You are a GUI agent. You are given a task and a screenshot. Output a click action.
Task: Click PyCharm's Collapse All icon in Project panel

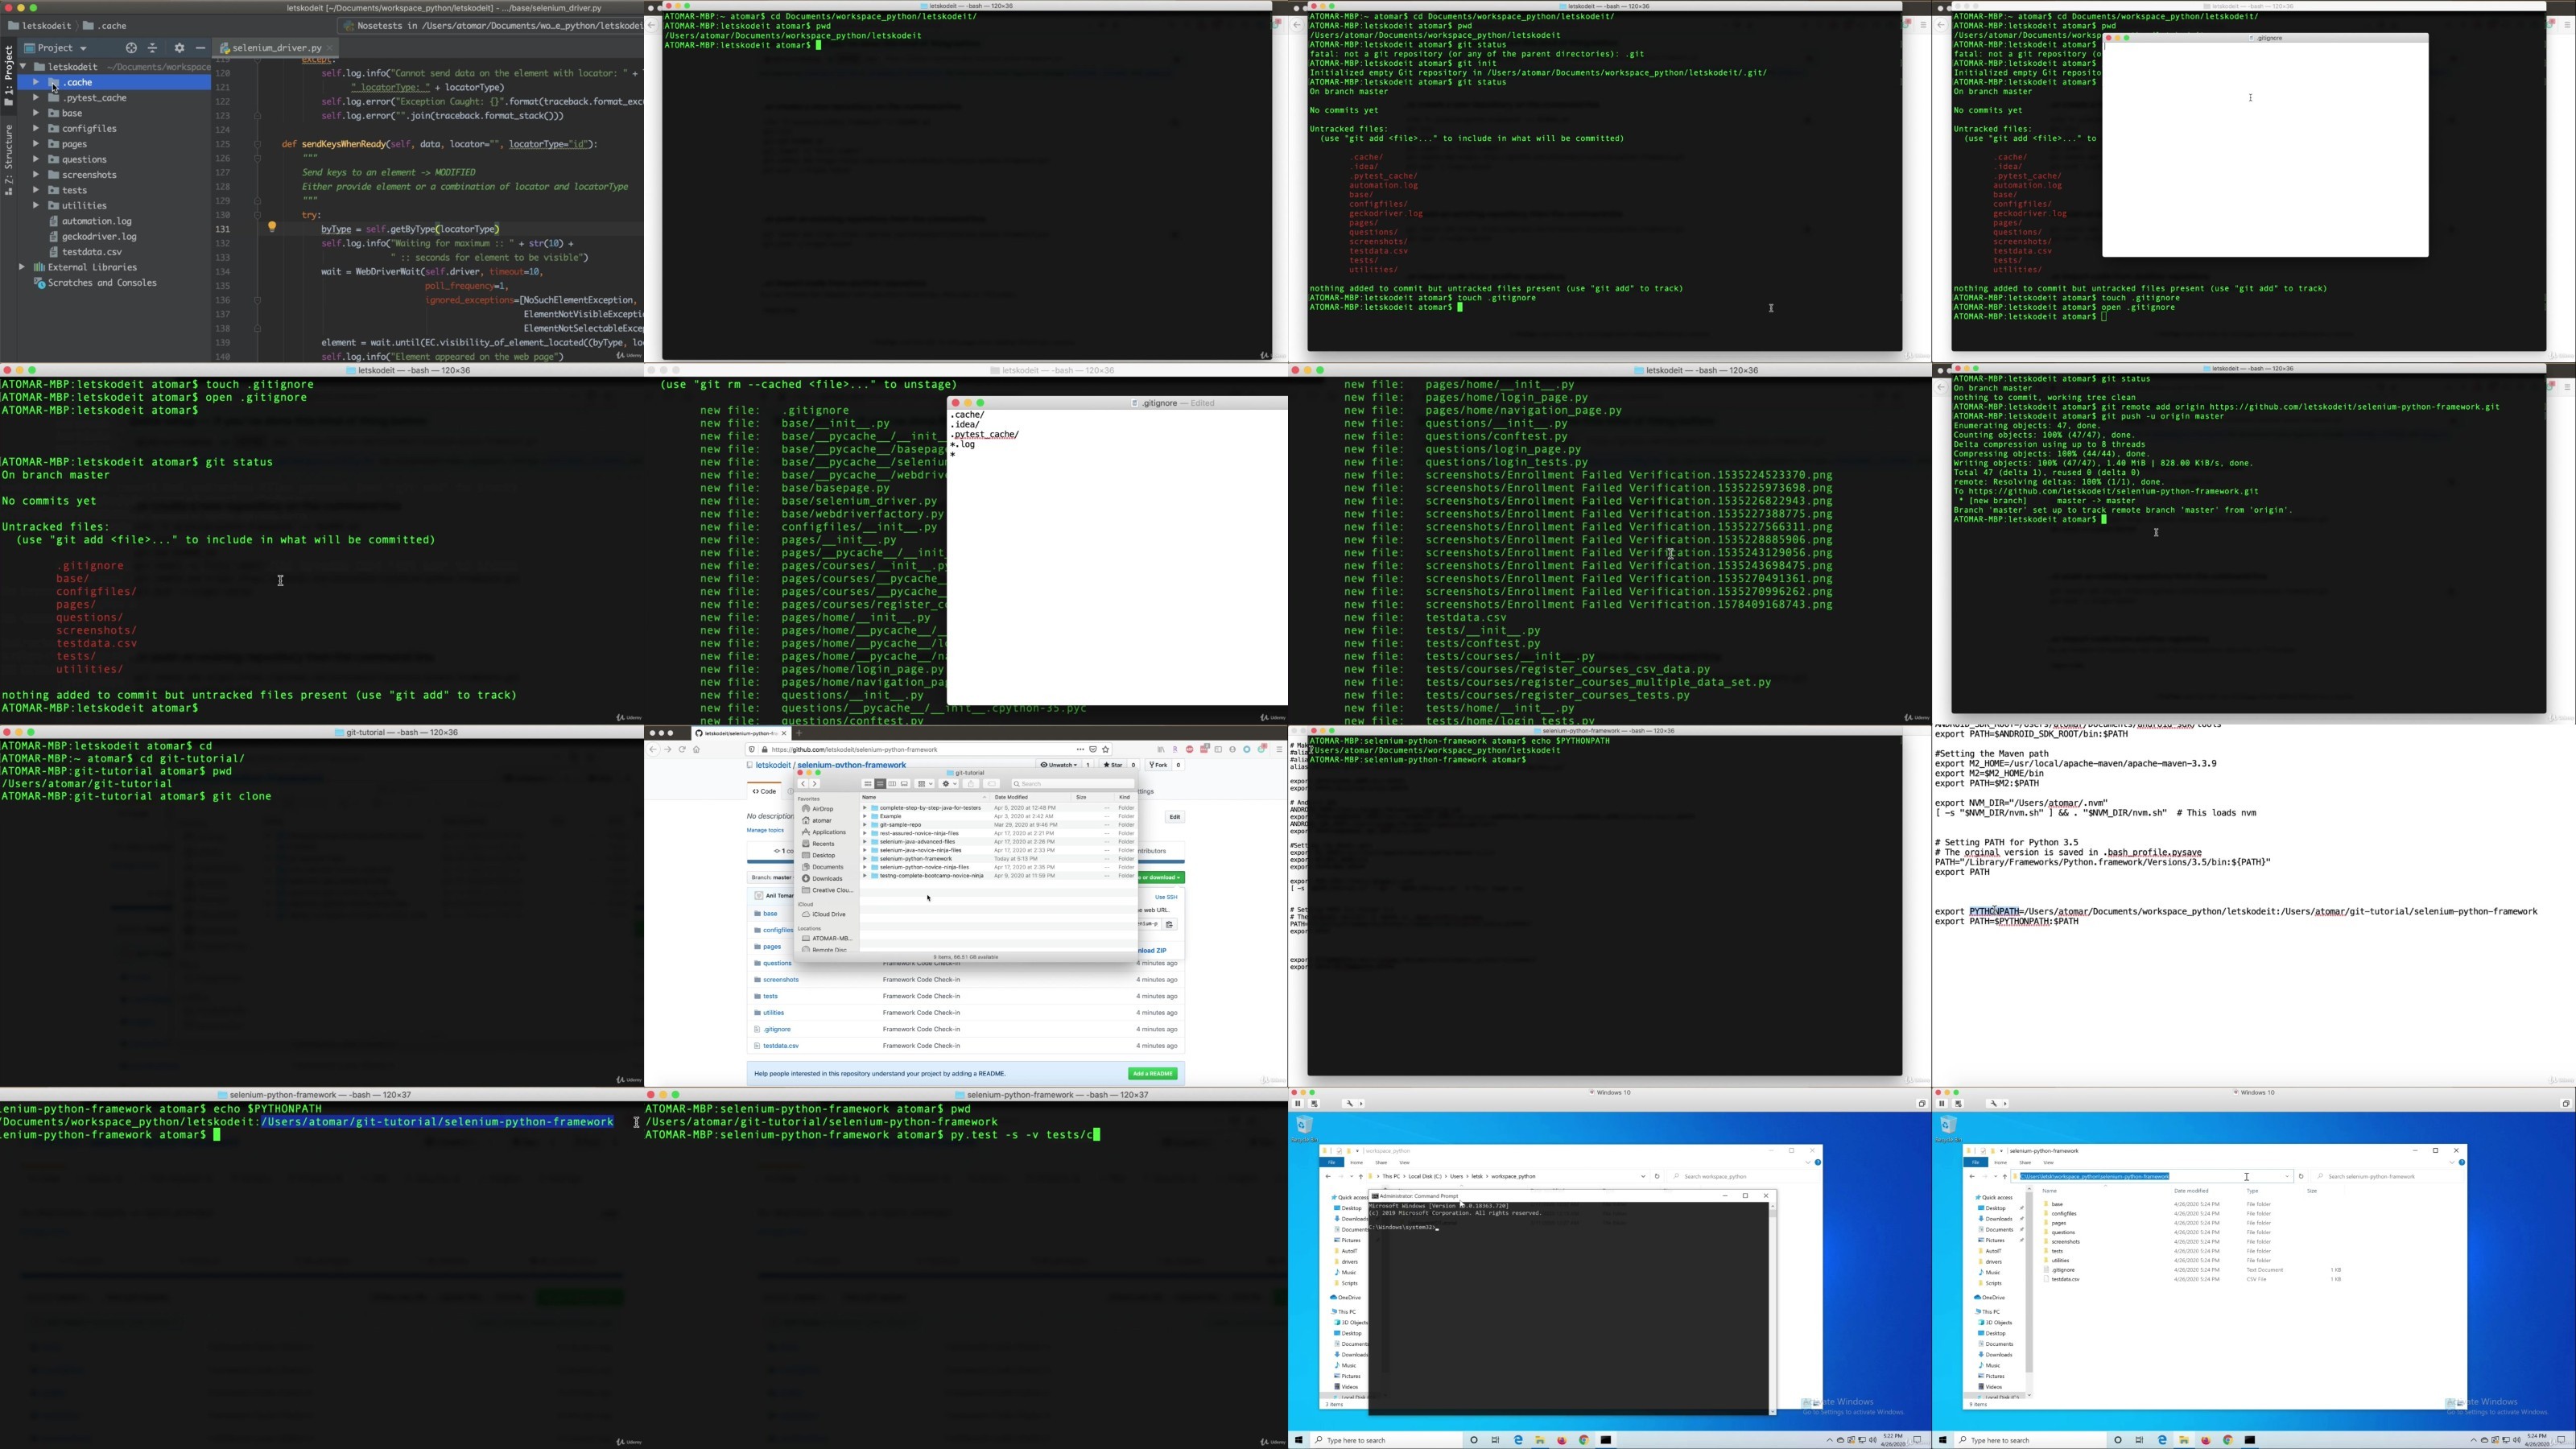(153, 48)
